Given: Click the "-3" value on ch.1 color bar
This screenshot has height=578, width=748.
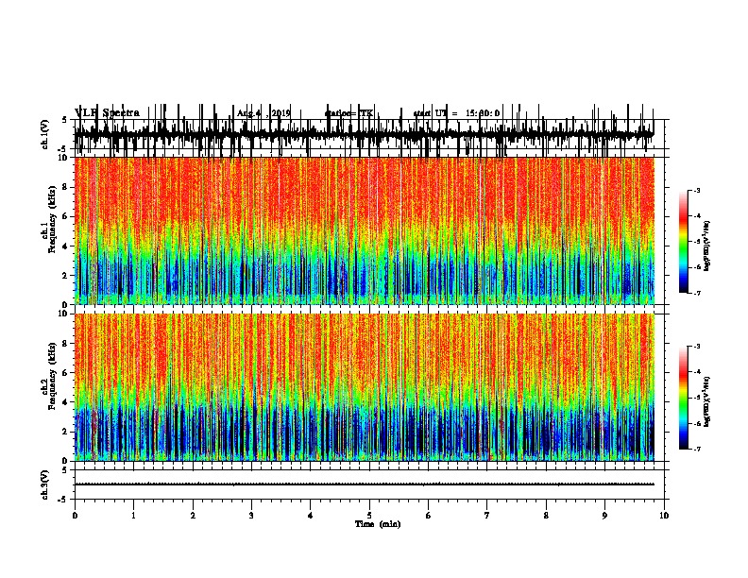Looking at the screenshot, I should point(697,190).
